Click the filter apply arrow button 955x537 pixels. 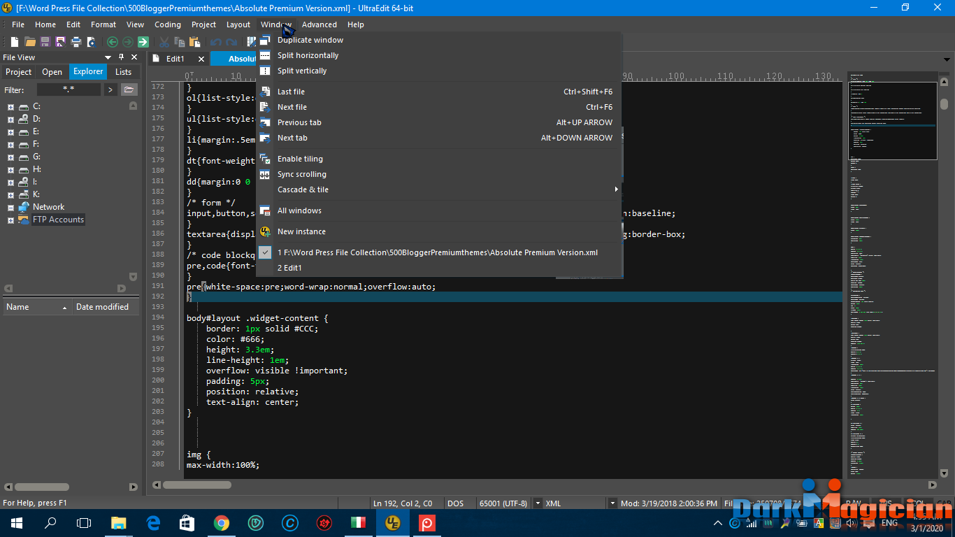click(x=110, y=89)
